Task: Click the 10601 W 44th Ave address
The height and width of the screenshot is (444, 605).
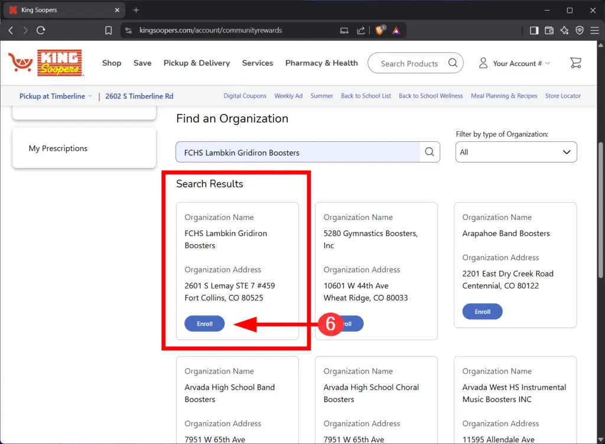Action: click(x=365, y=291)
